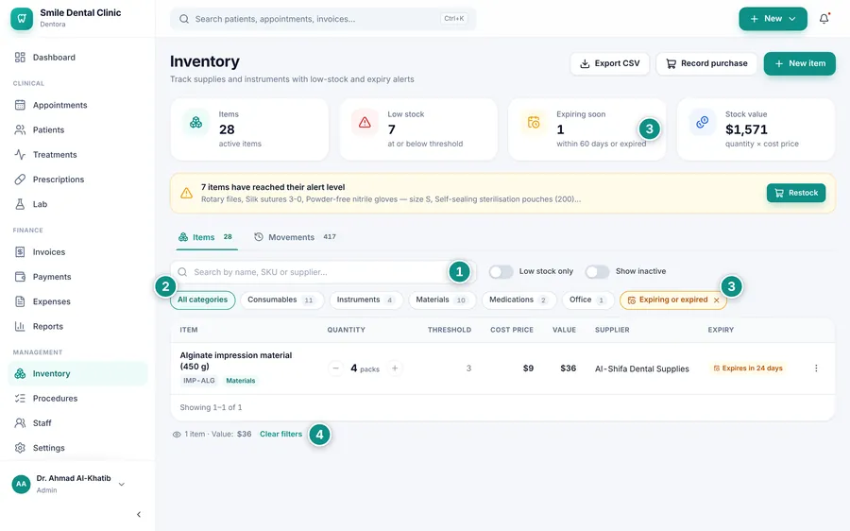This screenshot has width=850, height=531.
Task: Navigate to Prescriptions
Action: (x=77, y=180)
